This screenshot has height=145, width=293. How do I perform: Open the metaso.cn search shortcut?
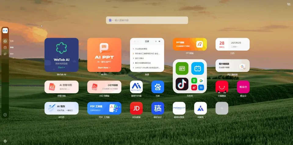coord(179,108)
